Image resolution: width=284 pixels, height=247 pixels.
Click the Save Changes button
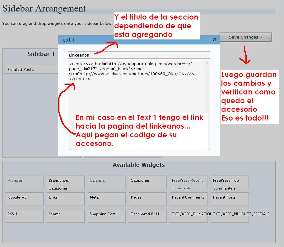click(245, 37)
